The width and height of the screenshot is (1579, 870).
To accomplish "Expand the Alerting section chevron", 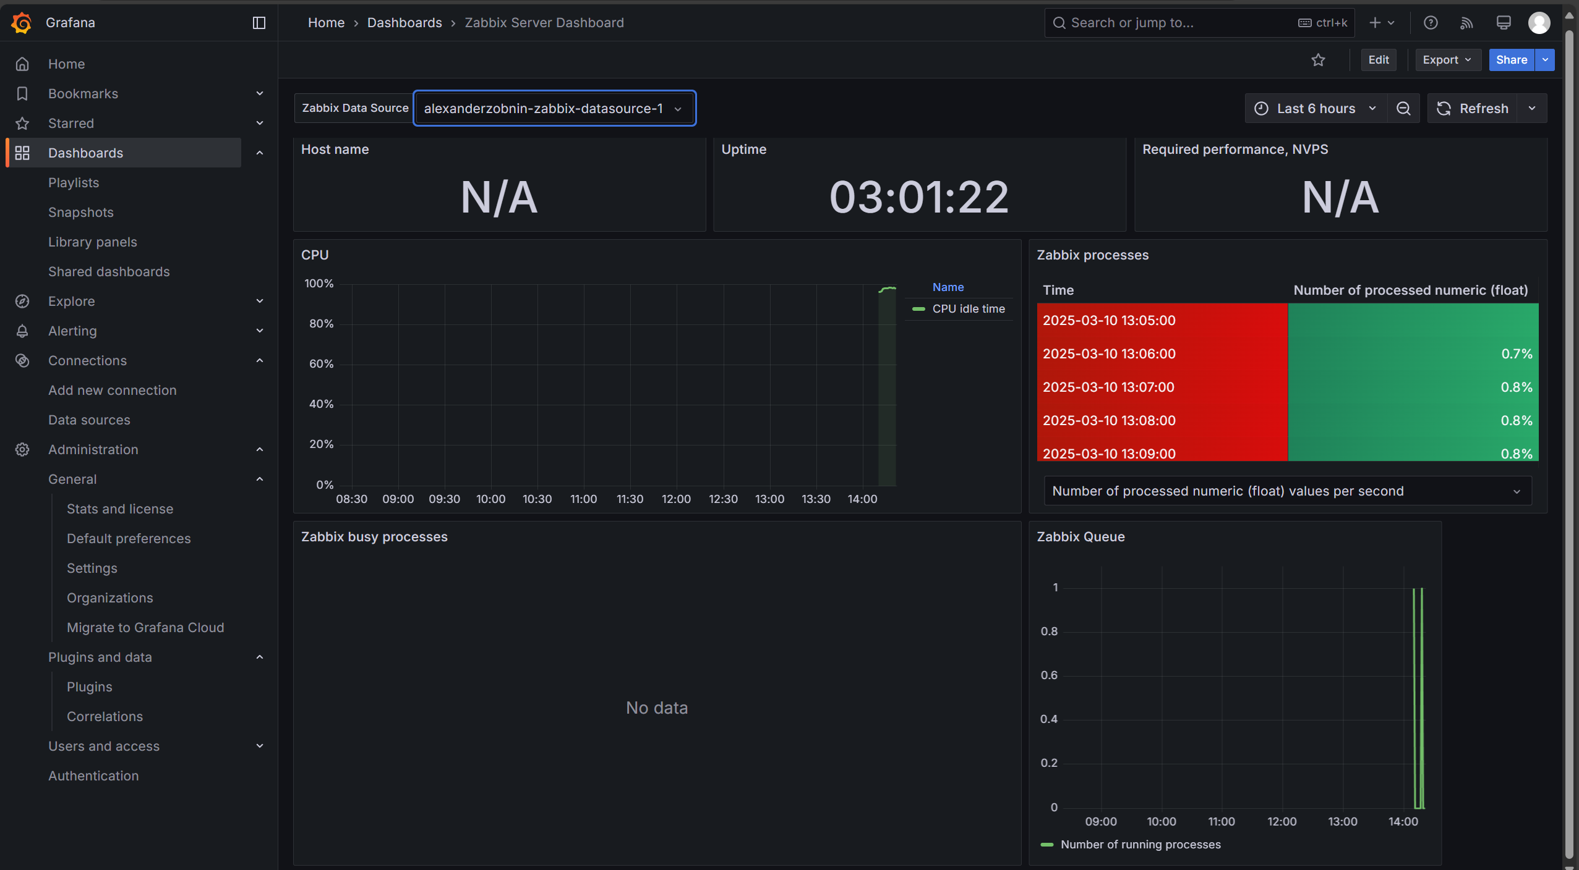I will point(260,331).
